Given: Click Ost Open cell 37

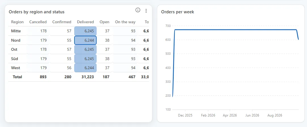Looking at the screenshot, I should 105,49.
